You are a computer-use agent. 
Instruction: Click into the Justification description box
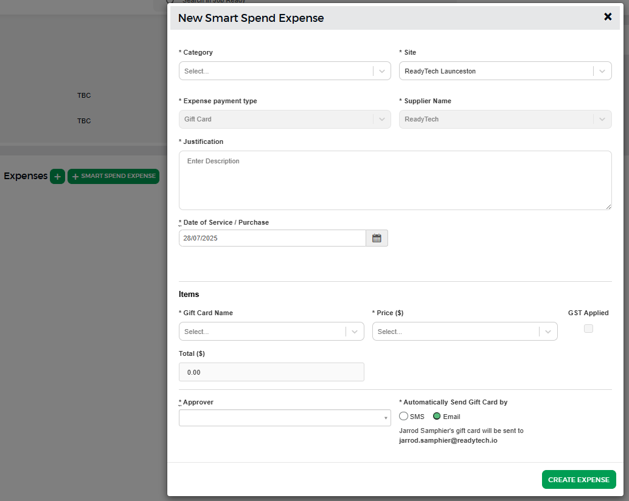pos(395,180)
